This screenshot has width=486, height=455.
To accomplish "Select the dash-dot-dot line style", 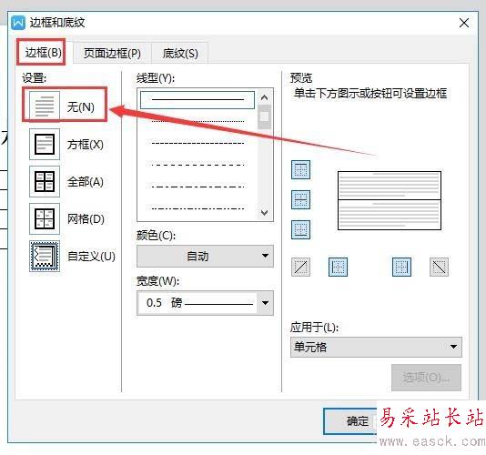I will pyautogui.click(x=197, y=208).
